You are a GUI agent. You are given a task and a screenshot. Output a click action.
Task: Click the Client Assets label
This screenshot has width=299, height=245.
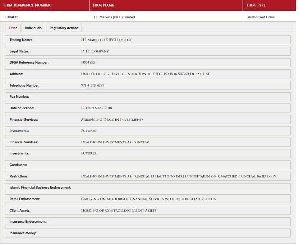coord(20,211)
